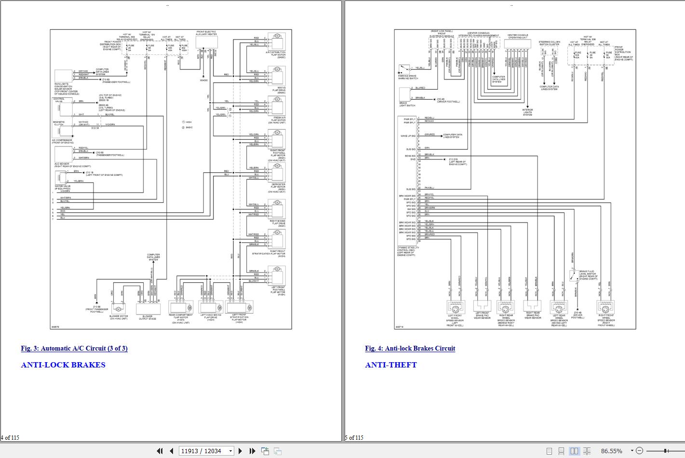Toggle single page layout mode
The width and height of the screenshot is (685, 458).
[550, 451]
